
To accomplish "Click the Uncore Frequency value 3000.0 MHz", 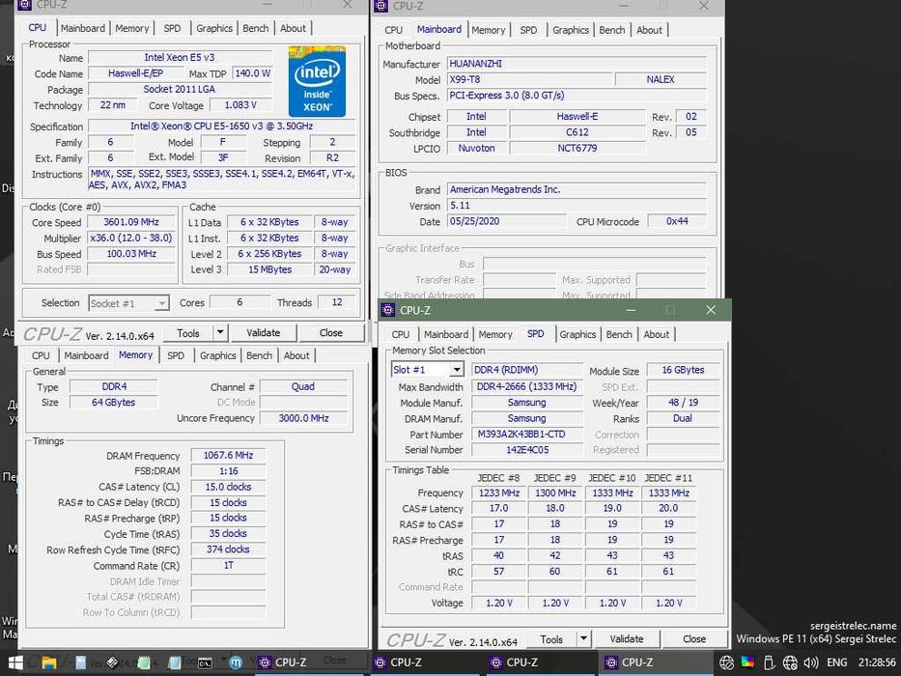I will coord(303,418).
